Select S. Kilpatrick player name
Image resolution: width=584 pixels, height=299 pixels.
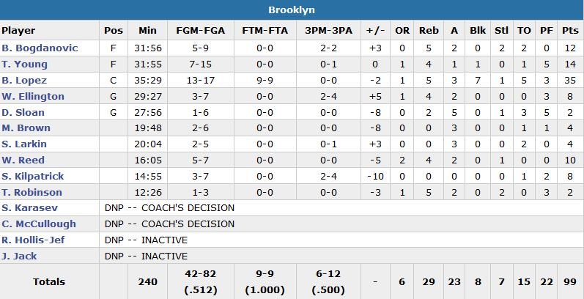(33, 176)
